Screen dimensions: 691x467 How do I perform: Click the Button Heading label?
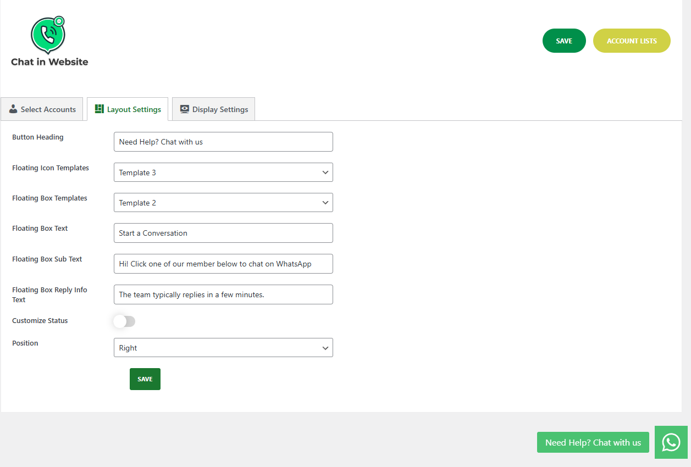pos(38,137)
